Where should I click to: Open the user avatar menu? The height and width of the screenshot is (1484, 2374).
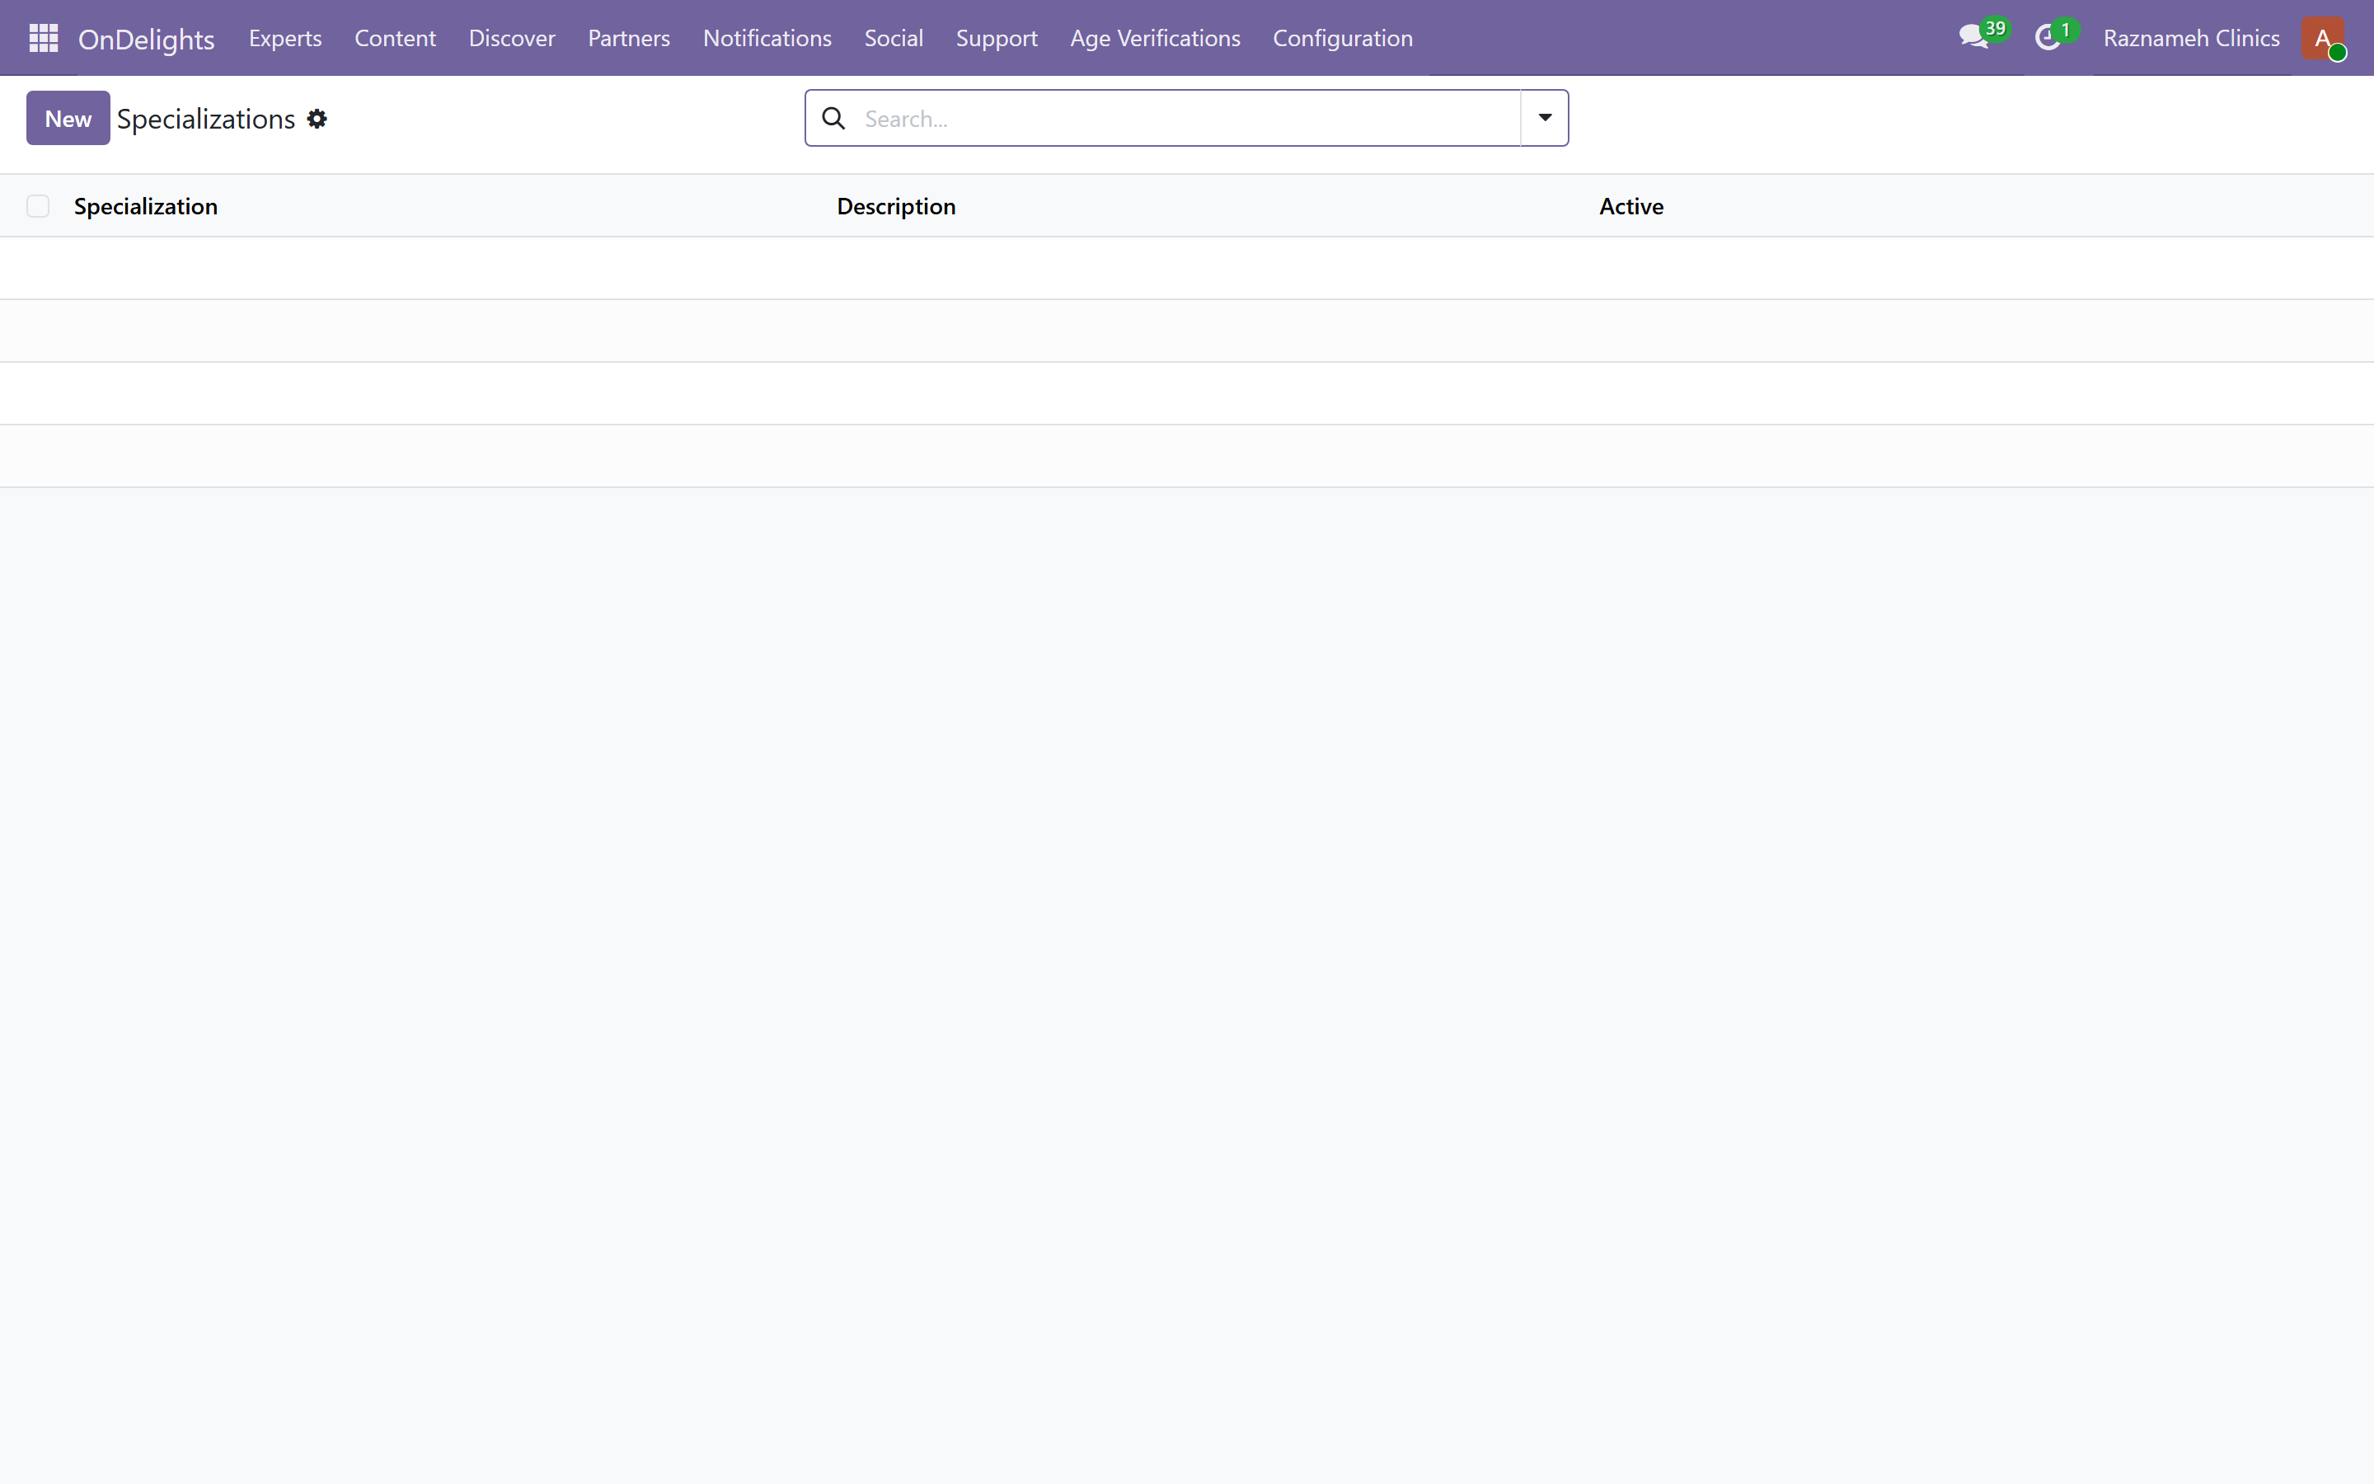point(2323,38)
